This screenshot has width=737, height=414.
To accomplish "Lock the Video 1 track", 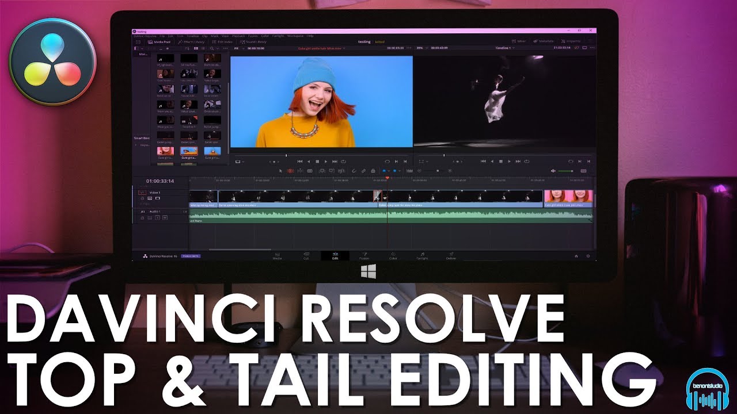I will 142,198.
